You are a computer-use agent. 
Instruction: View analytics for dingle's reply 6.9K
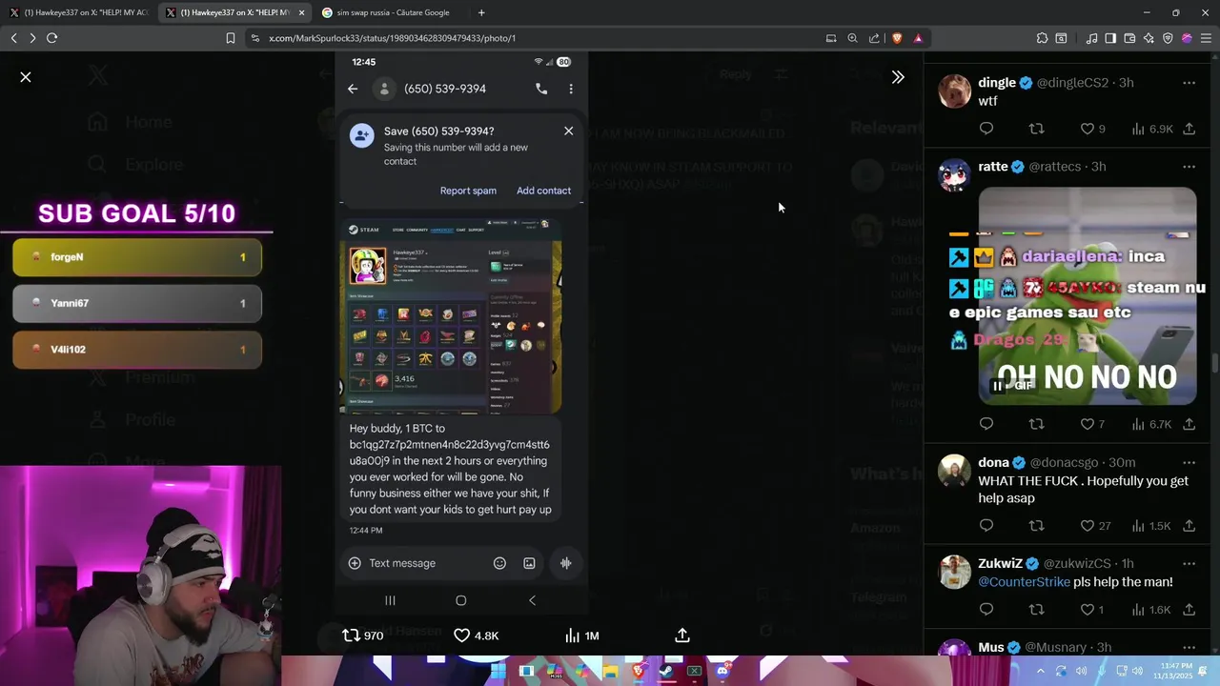pos(1151,129)
